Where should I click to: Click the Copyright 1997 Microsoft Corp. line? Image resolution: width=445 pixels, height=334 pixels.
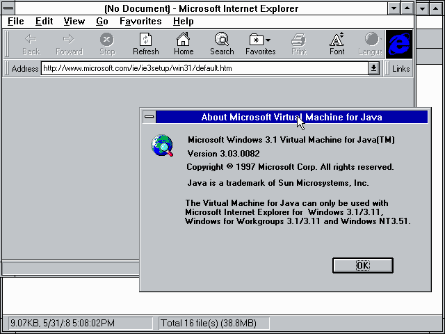[x=290, y=167]
